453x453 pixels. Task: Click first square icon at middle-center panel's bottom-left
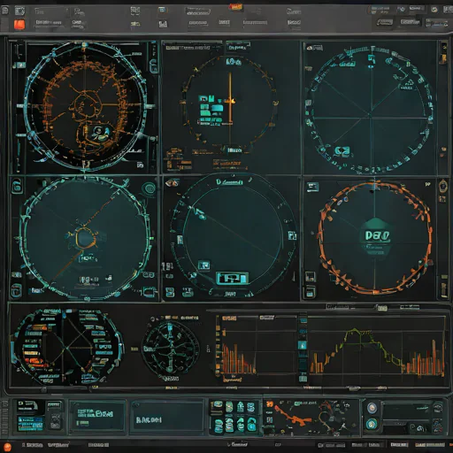pyautogui.click(x=170, y=292)
